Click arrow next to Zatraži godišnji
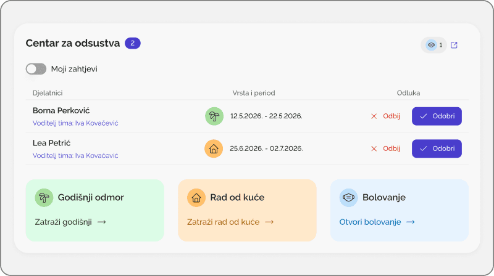The height and width of the screenshot is (276, 494). [102, 222]
